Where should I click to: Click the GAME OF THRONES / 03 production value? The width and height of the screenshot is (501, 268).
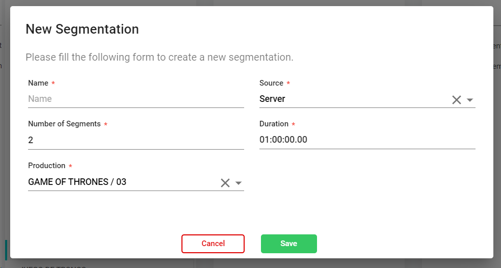click(77, 182)
